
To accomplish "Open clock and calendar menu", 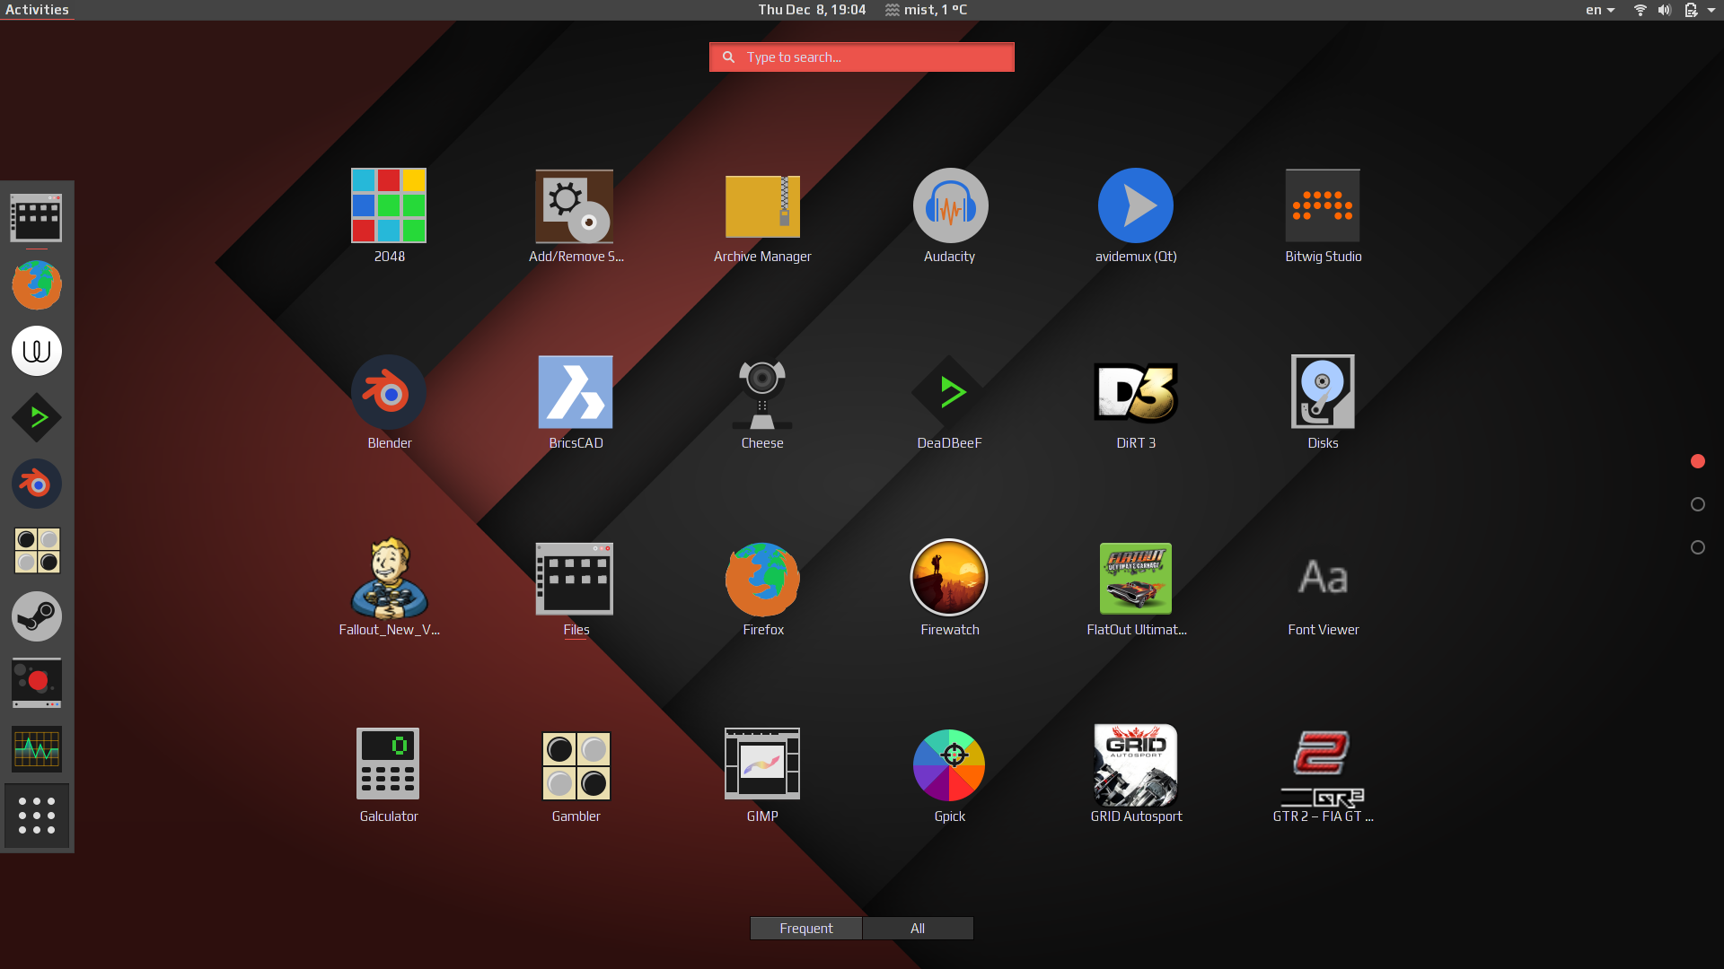I will pos(812,10).
